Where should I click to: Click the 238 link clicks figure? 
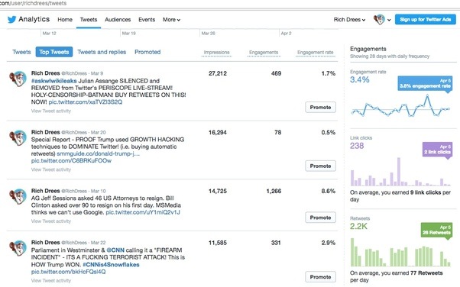pyautogui.click(x=357, y=146)
